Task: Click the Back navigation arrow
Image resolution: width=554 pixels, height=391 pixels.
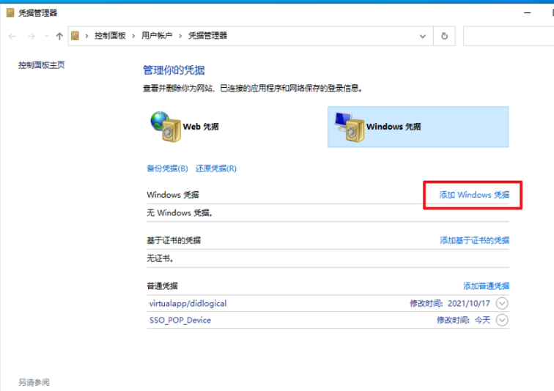Action: coord(12,36)
